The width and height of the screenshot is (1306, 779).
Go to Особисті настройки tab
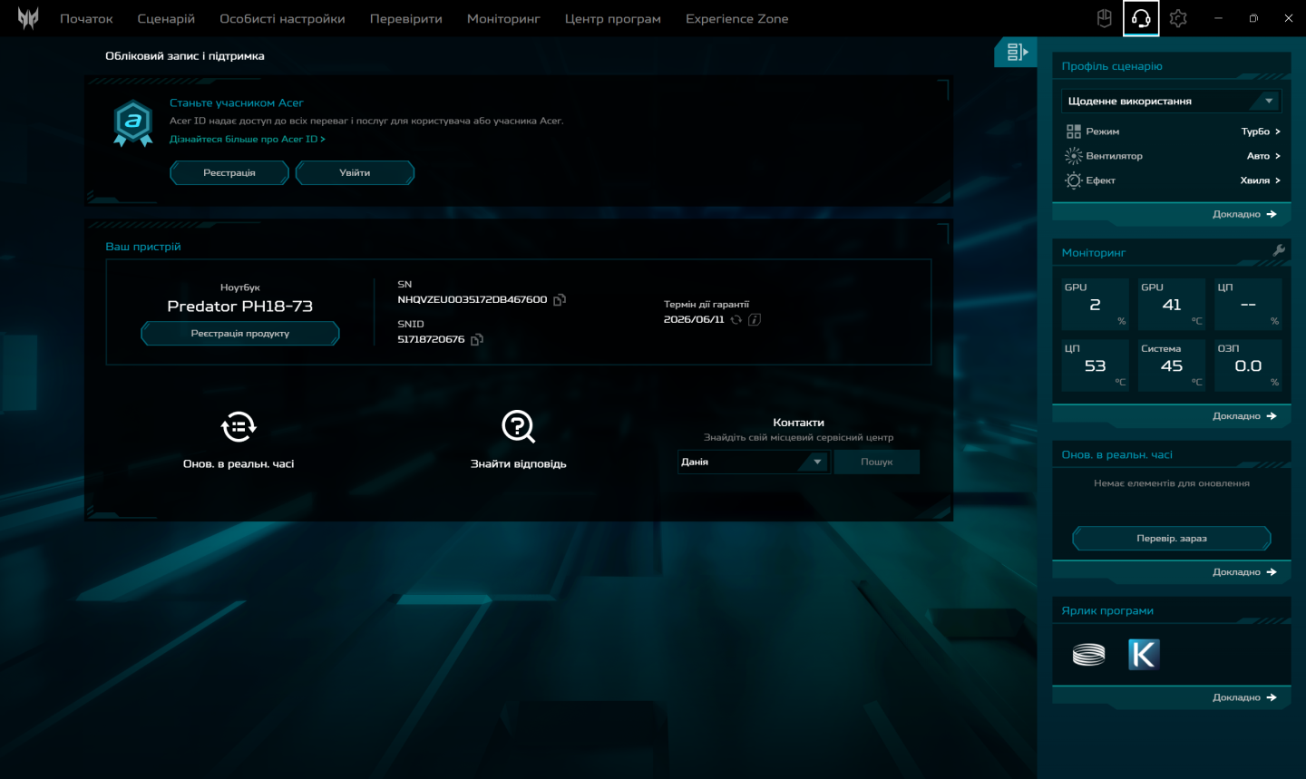coord(282,19)
